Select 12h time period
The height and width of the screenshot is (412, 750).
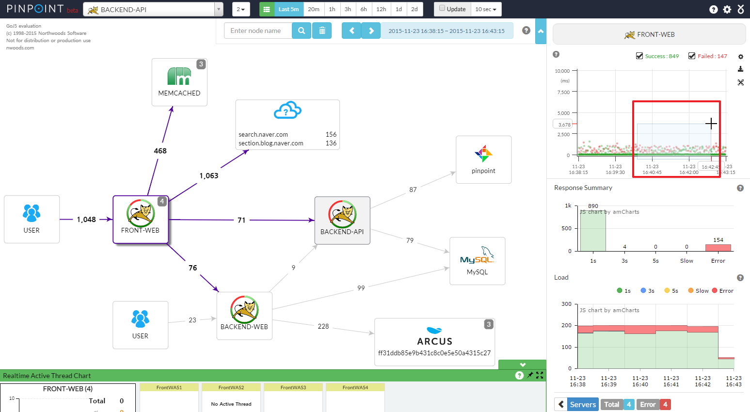click(x=381, y=9)
